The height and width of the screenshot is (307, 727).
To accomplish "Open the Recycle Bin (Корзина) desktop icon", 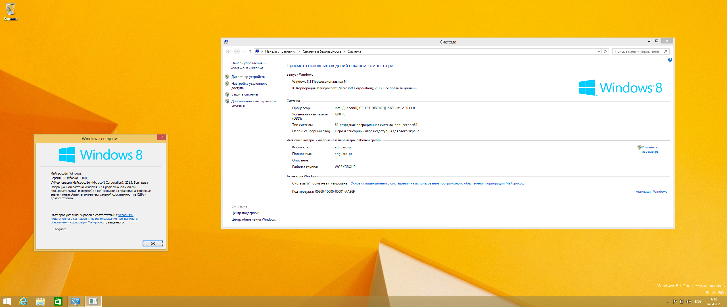I will [x=10, y=11].
